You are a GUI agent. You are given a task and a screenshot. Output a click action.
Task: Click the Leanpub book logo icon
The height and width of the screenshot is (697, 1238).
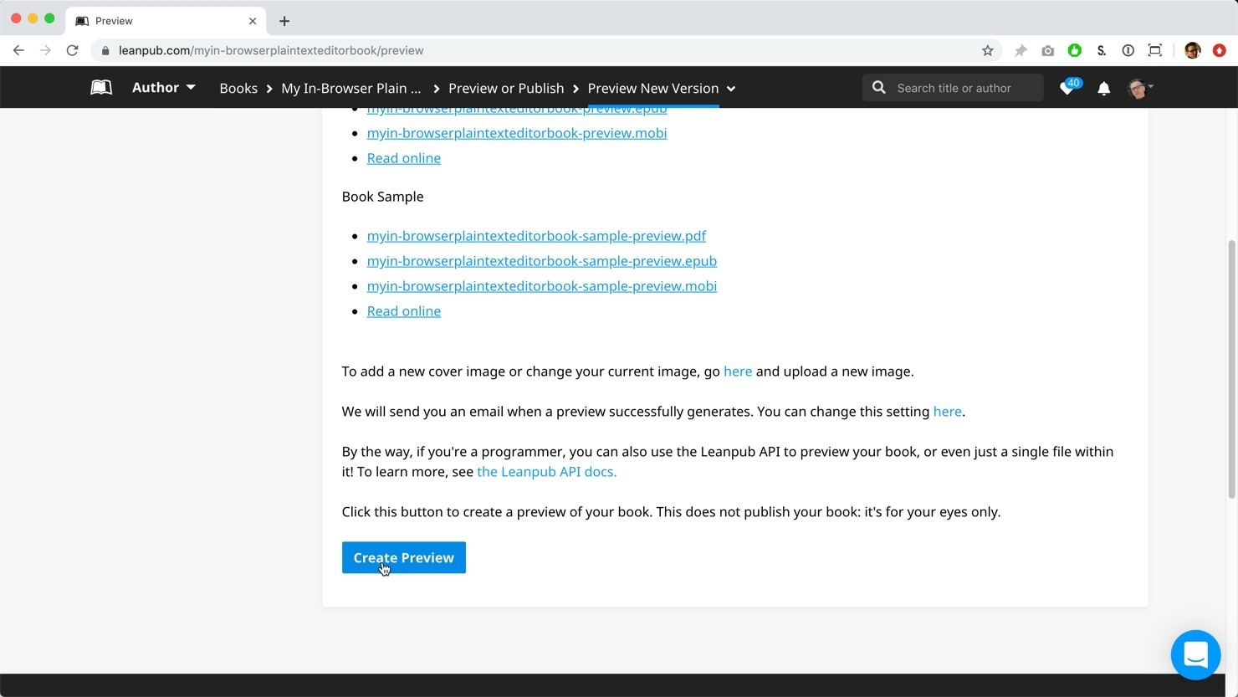tap(101, 88)
